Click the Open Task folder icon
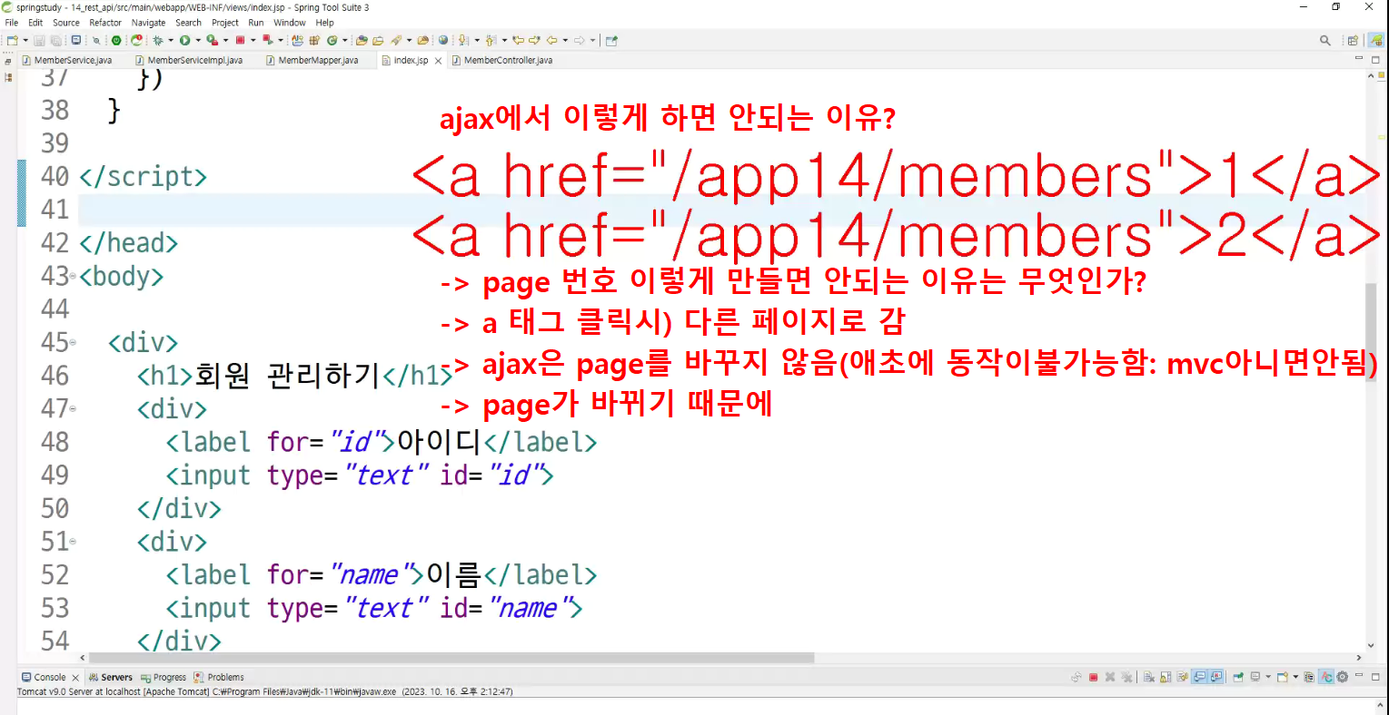 [378, 40]
